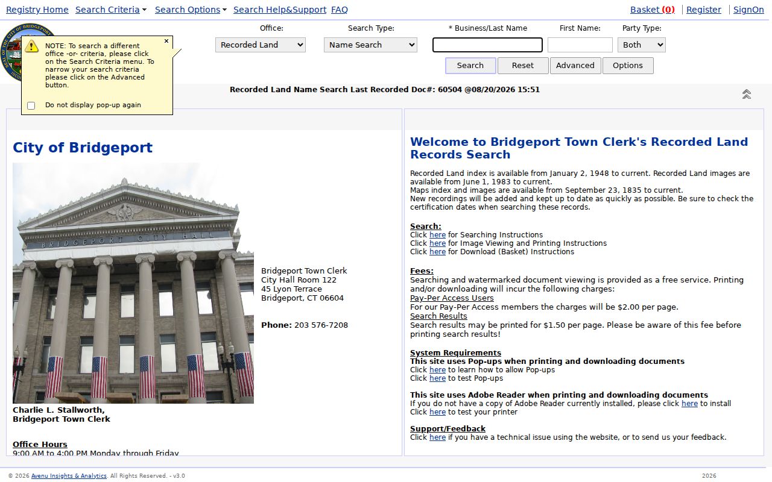Click the City of Bridgeport heading

tap(83, 148)
